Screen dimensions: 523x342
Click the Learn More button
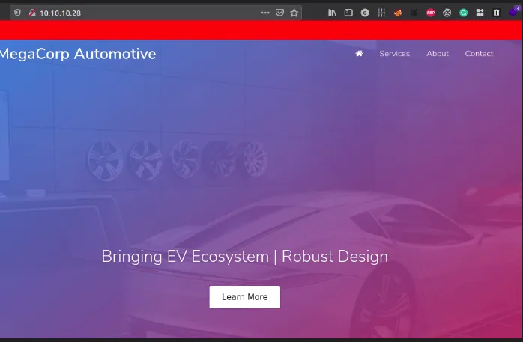[244, 297]
